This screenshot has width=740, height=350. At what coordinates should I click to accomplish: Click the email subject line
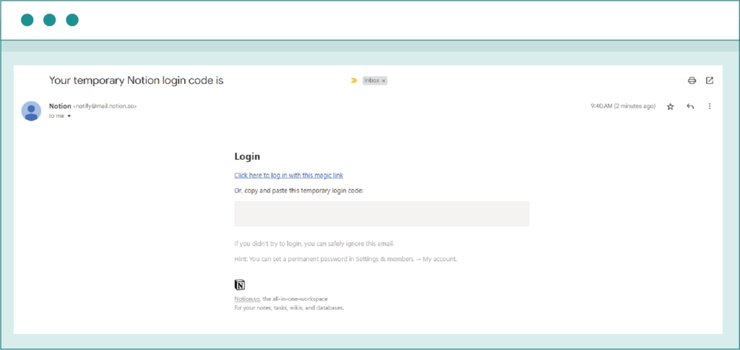click(x=136, y=80)
